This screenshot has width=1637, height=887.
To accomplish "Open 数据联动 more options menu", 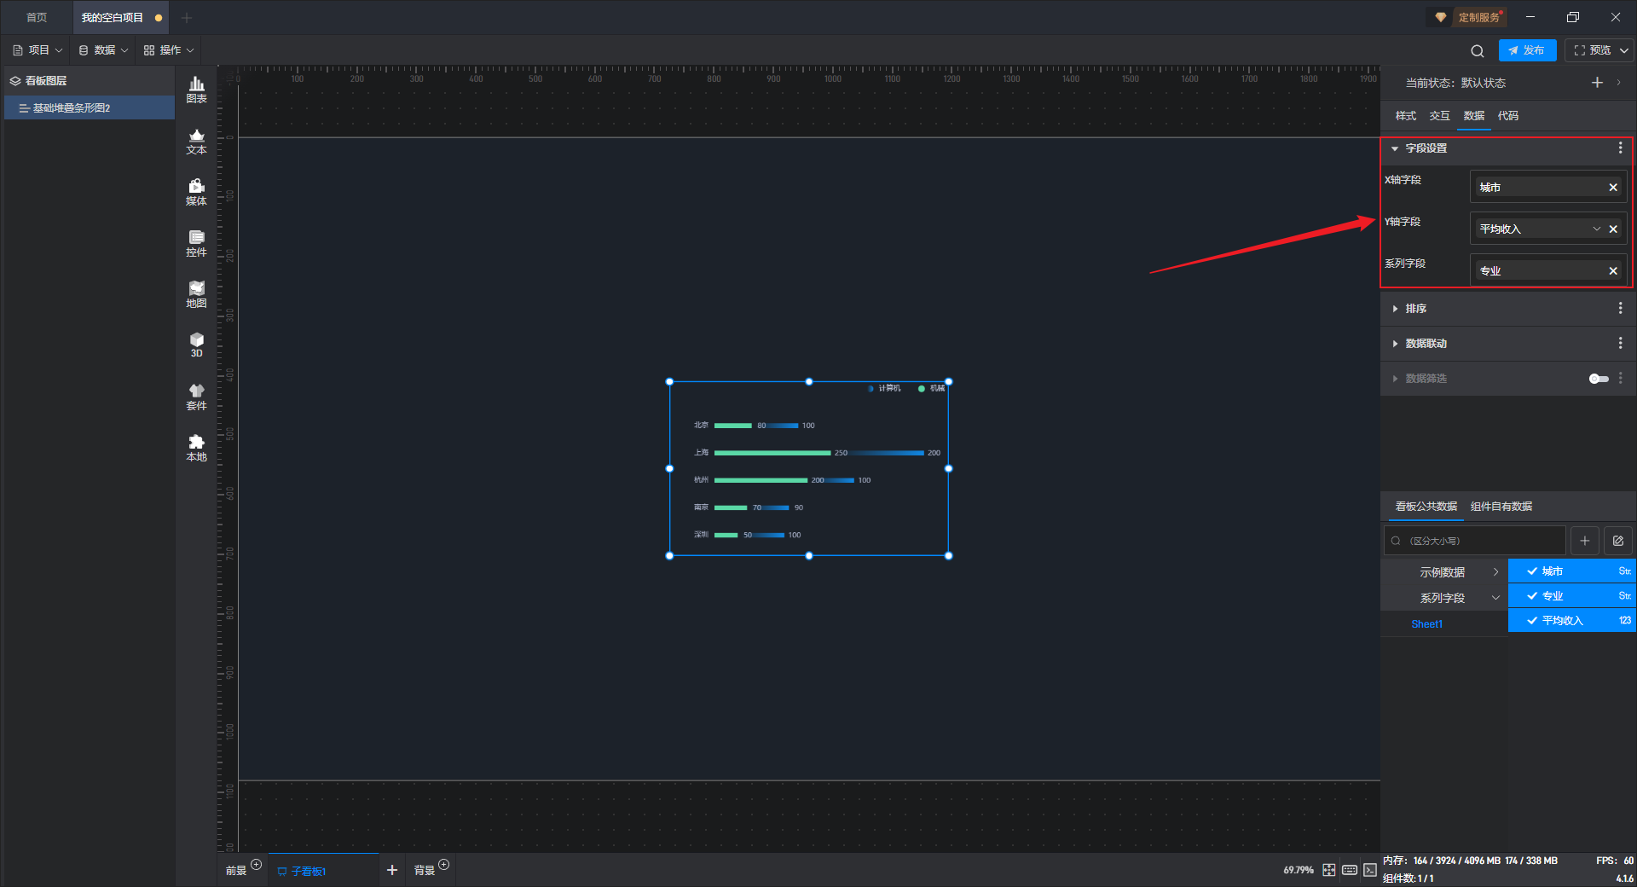I will tap(1620, 344).
